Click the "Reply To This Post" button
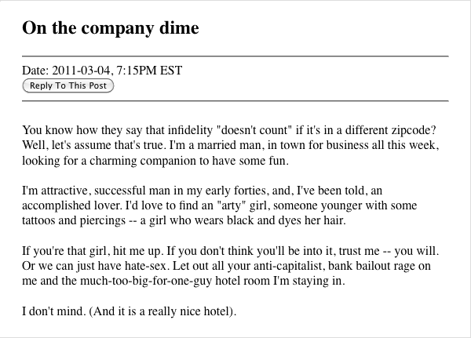This screenshot has width=471, height=338. click(x=68, y=85)
